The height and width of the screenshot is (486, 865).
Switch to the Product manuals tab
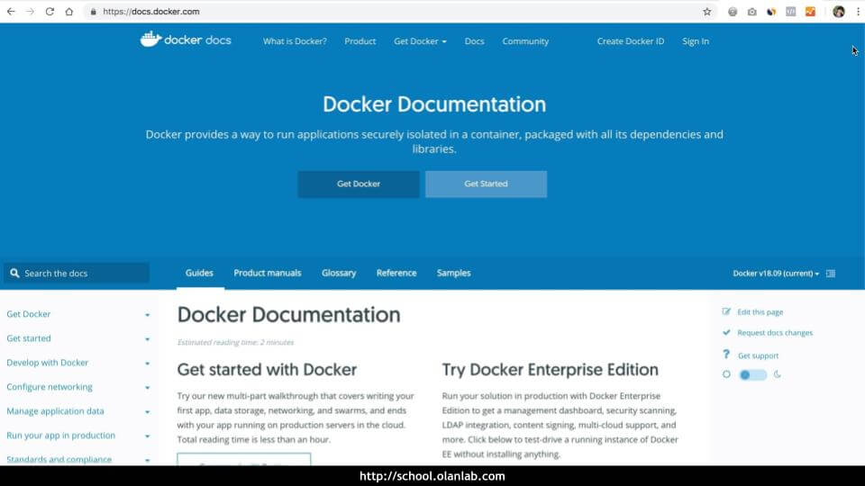(268, 273)
